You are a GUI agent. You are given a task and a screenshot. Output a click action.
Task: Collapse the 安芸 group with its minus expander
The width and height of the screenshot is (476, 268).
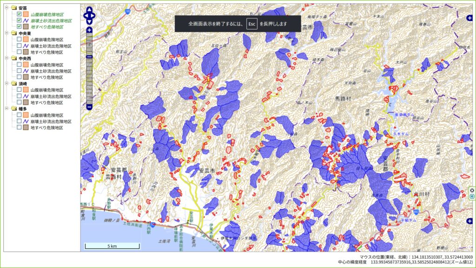tap(7, 7)
